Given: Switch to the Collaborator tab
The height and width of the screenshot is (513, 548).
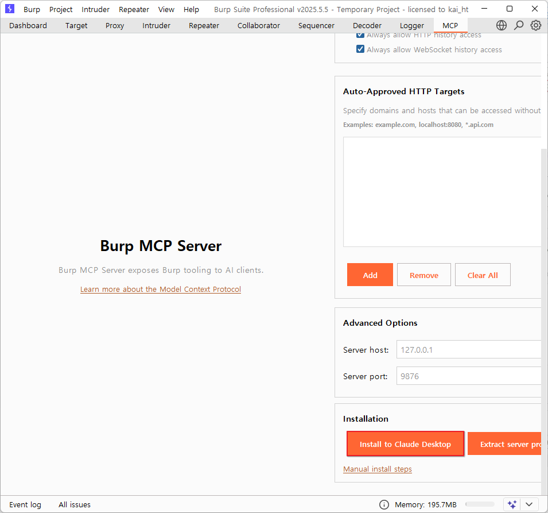Looking at the screenshot, I should coord(259,25).
